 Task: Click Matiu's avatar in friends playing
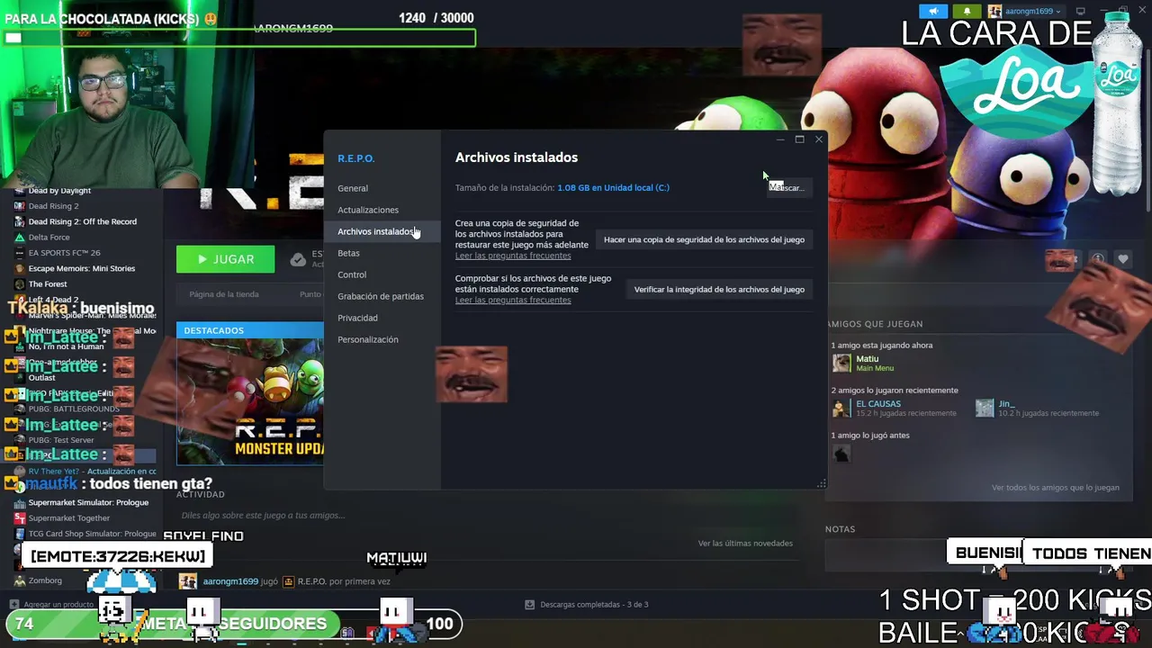click(x=841, y=363)
